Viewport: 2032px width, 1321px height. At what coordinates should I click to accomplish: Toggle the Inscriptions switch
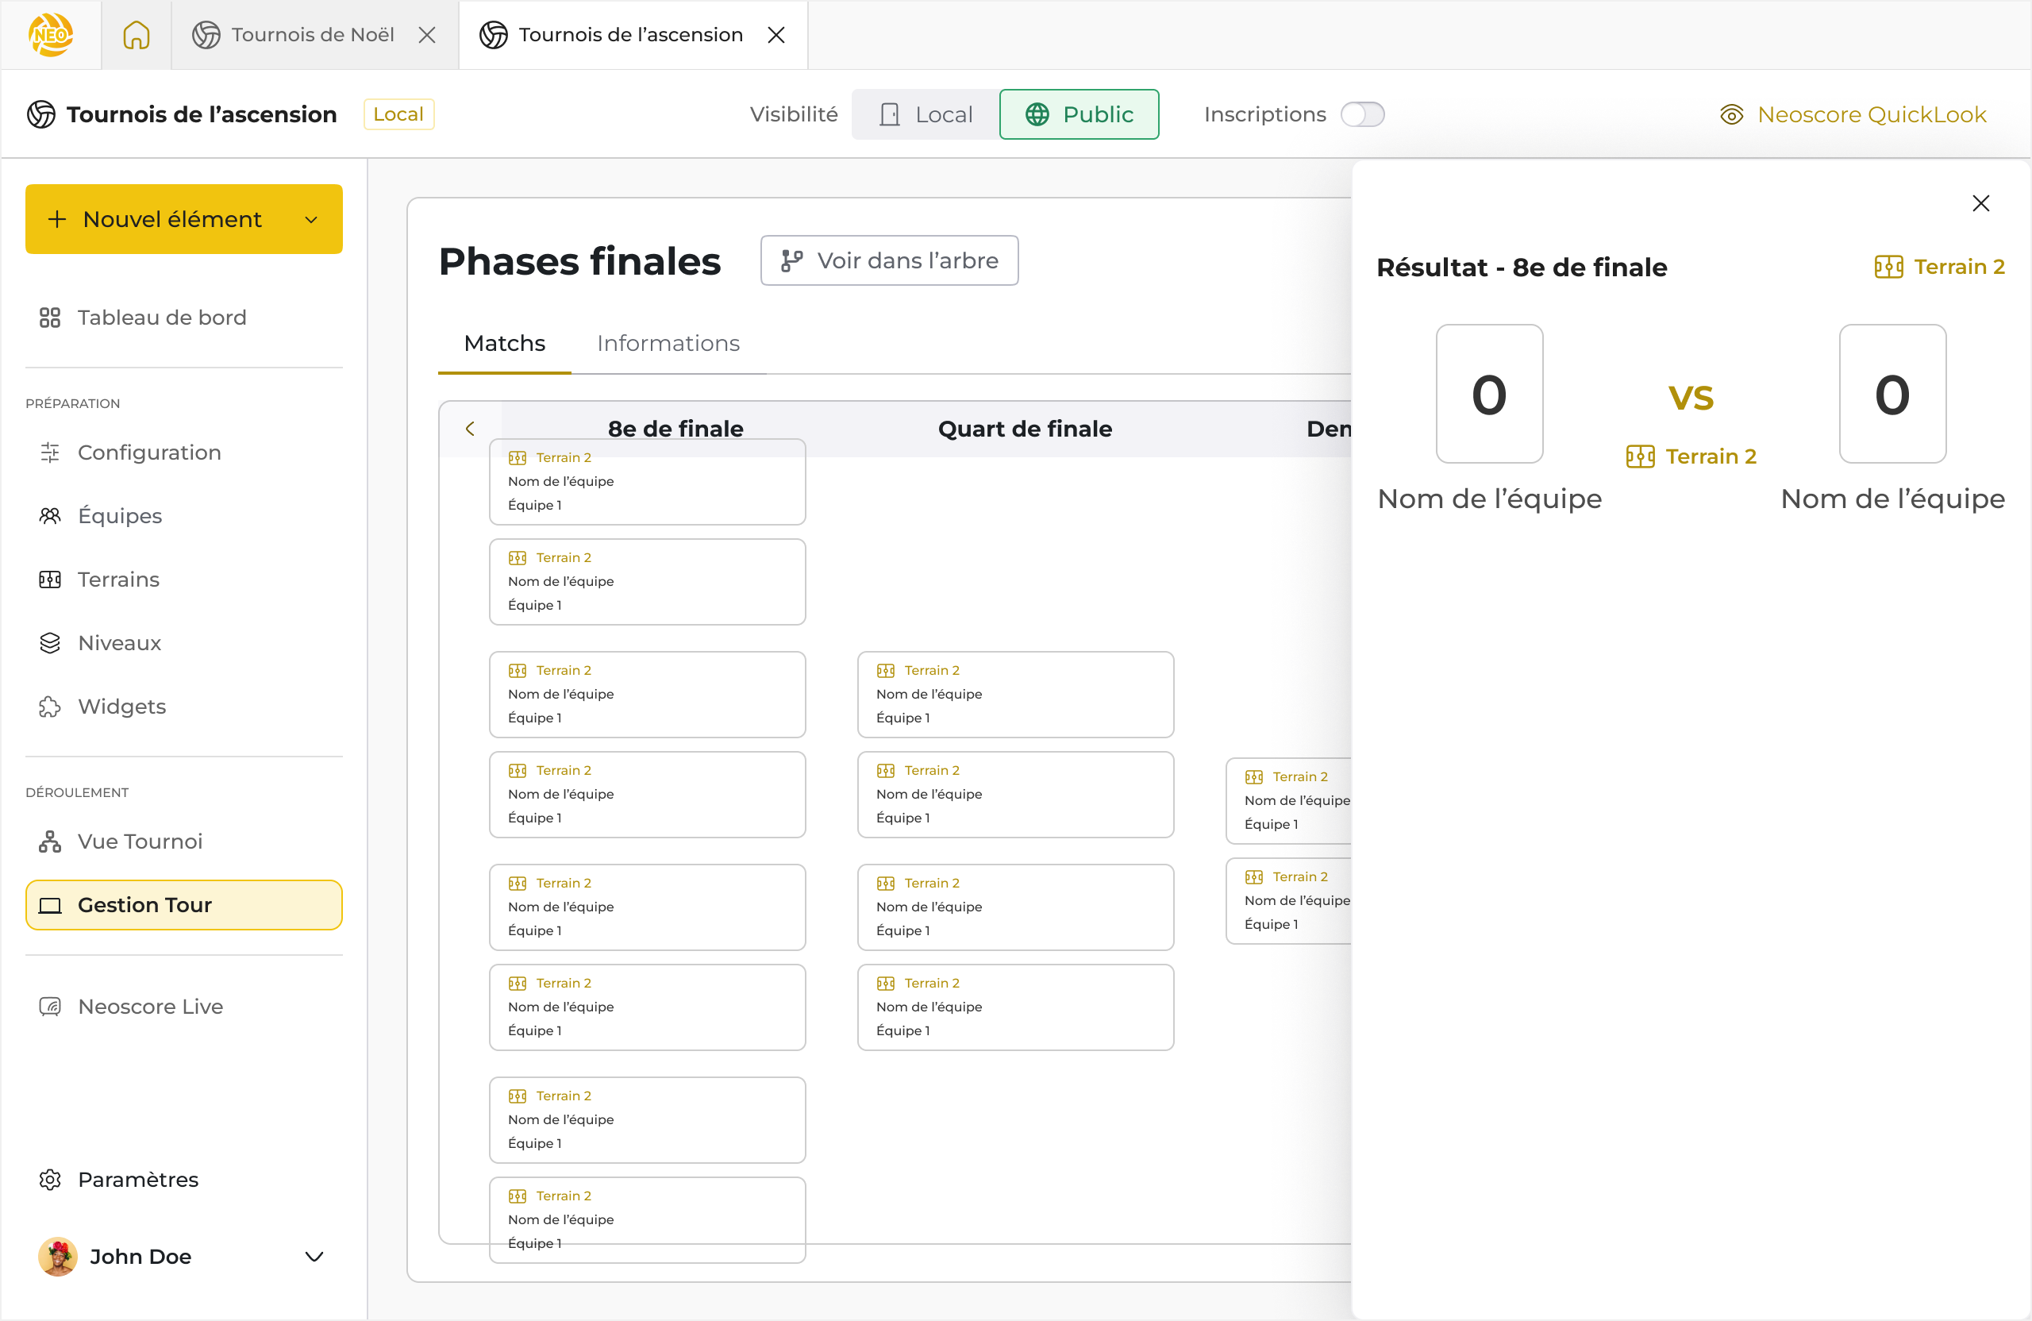click(x=1362, y=114)
